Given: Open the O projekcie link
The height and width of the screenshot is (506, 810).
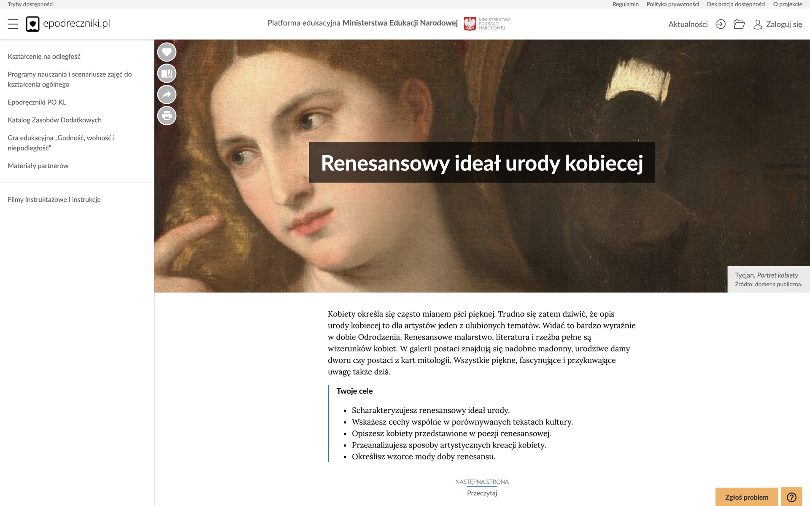Looking at the screenshot, I should coord(787,4).
